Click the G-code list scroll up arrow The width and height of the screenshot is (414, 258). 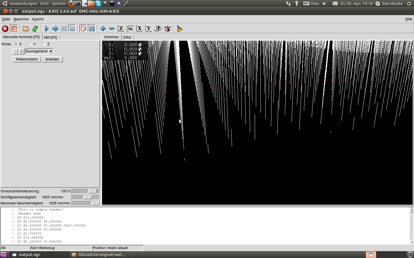[x=411, y=209]
